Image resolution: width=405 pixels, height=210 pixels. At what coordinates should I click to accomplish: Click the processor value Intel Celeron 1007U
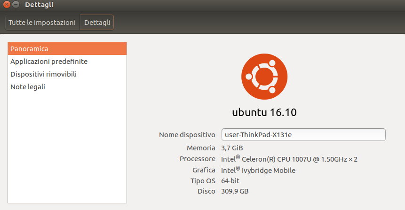click(x=289, y=159)
